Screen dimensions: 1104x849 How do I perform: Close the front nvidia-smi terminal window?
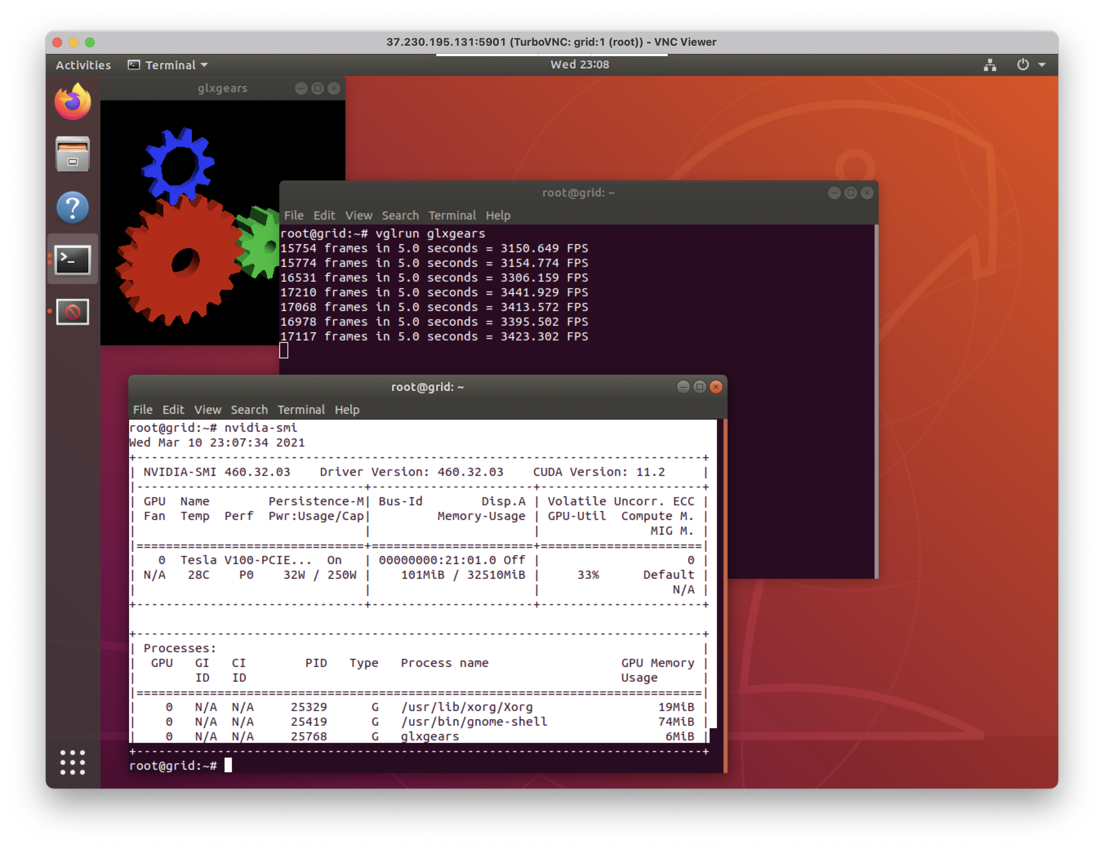pyautogui.click(x=716, y=387)
